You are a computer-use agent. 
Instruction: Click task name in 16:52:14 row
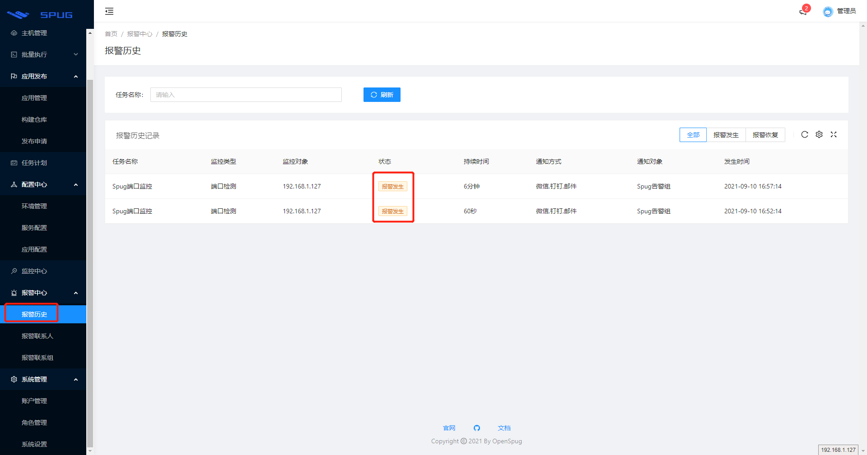132,211
